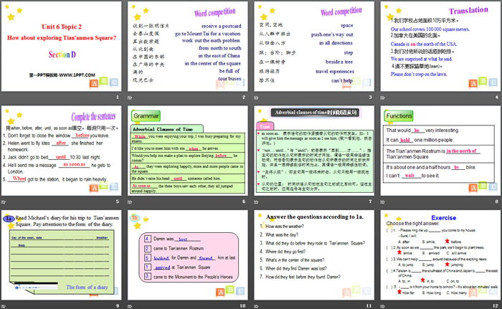Screen dimensions: 502x309
Task: Click the green Grammar label
Action: [x=145, y=115]
